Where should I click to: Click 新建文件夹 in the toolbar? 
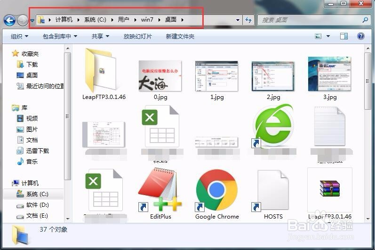click(x=180, y=36)
